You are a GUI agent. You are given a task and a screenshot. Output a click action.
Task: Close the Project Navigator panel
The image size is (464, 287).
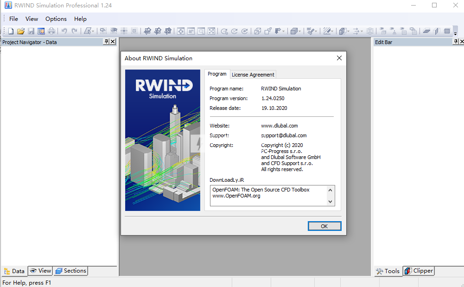coord(113,42)
